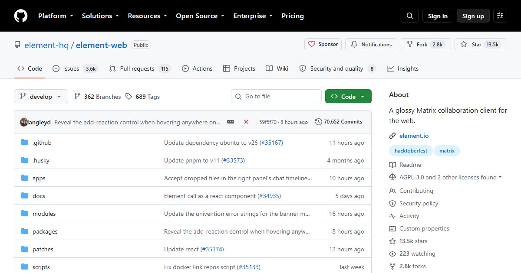
Task: Switch to the Issues tab
Action: point(76,68)
